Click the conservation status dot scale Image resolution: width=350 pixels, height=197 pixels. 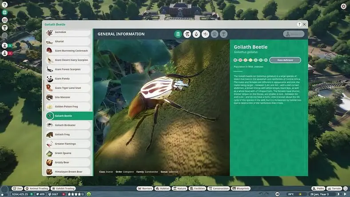point(250,60)
